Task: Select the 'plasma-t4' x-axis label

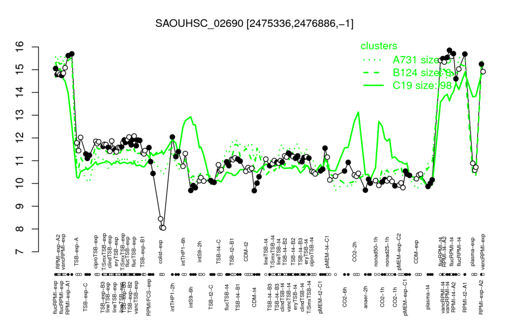Action: (428, 297)
